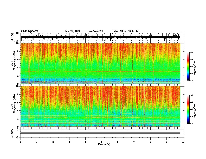Click time axis tick label "2"
Screen dimensions: 206x159
[53, 142]
